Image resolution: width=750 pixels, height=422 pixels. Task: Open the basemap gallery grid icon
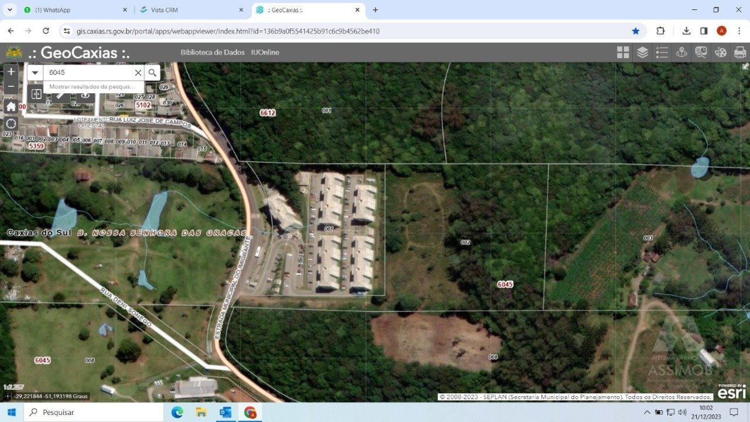coord(623,52)
